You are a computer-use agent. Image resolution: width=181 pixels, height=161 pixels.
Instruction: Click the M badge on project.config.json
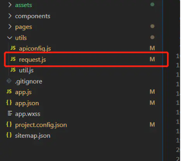(152, 124)
